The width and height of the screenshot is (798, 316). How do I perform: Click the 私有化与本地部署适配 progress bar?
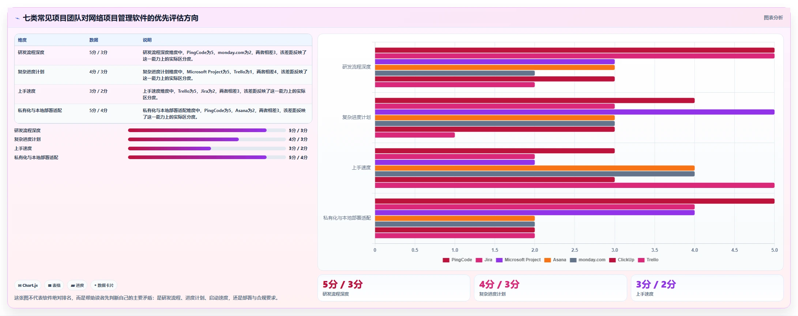[x=207, y=158]
